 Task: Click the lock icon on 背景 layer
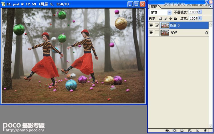click(x=207, y=33)
